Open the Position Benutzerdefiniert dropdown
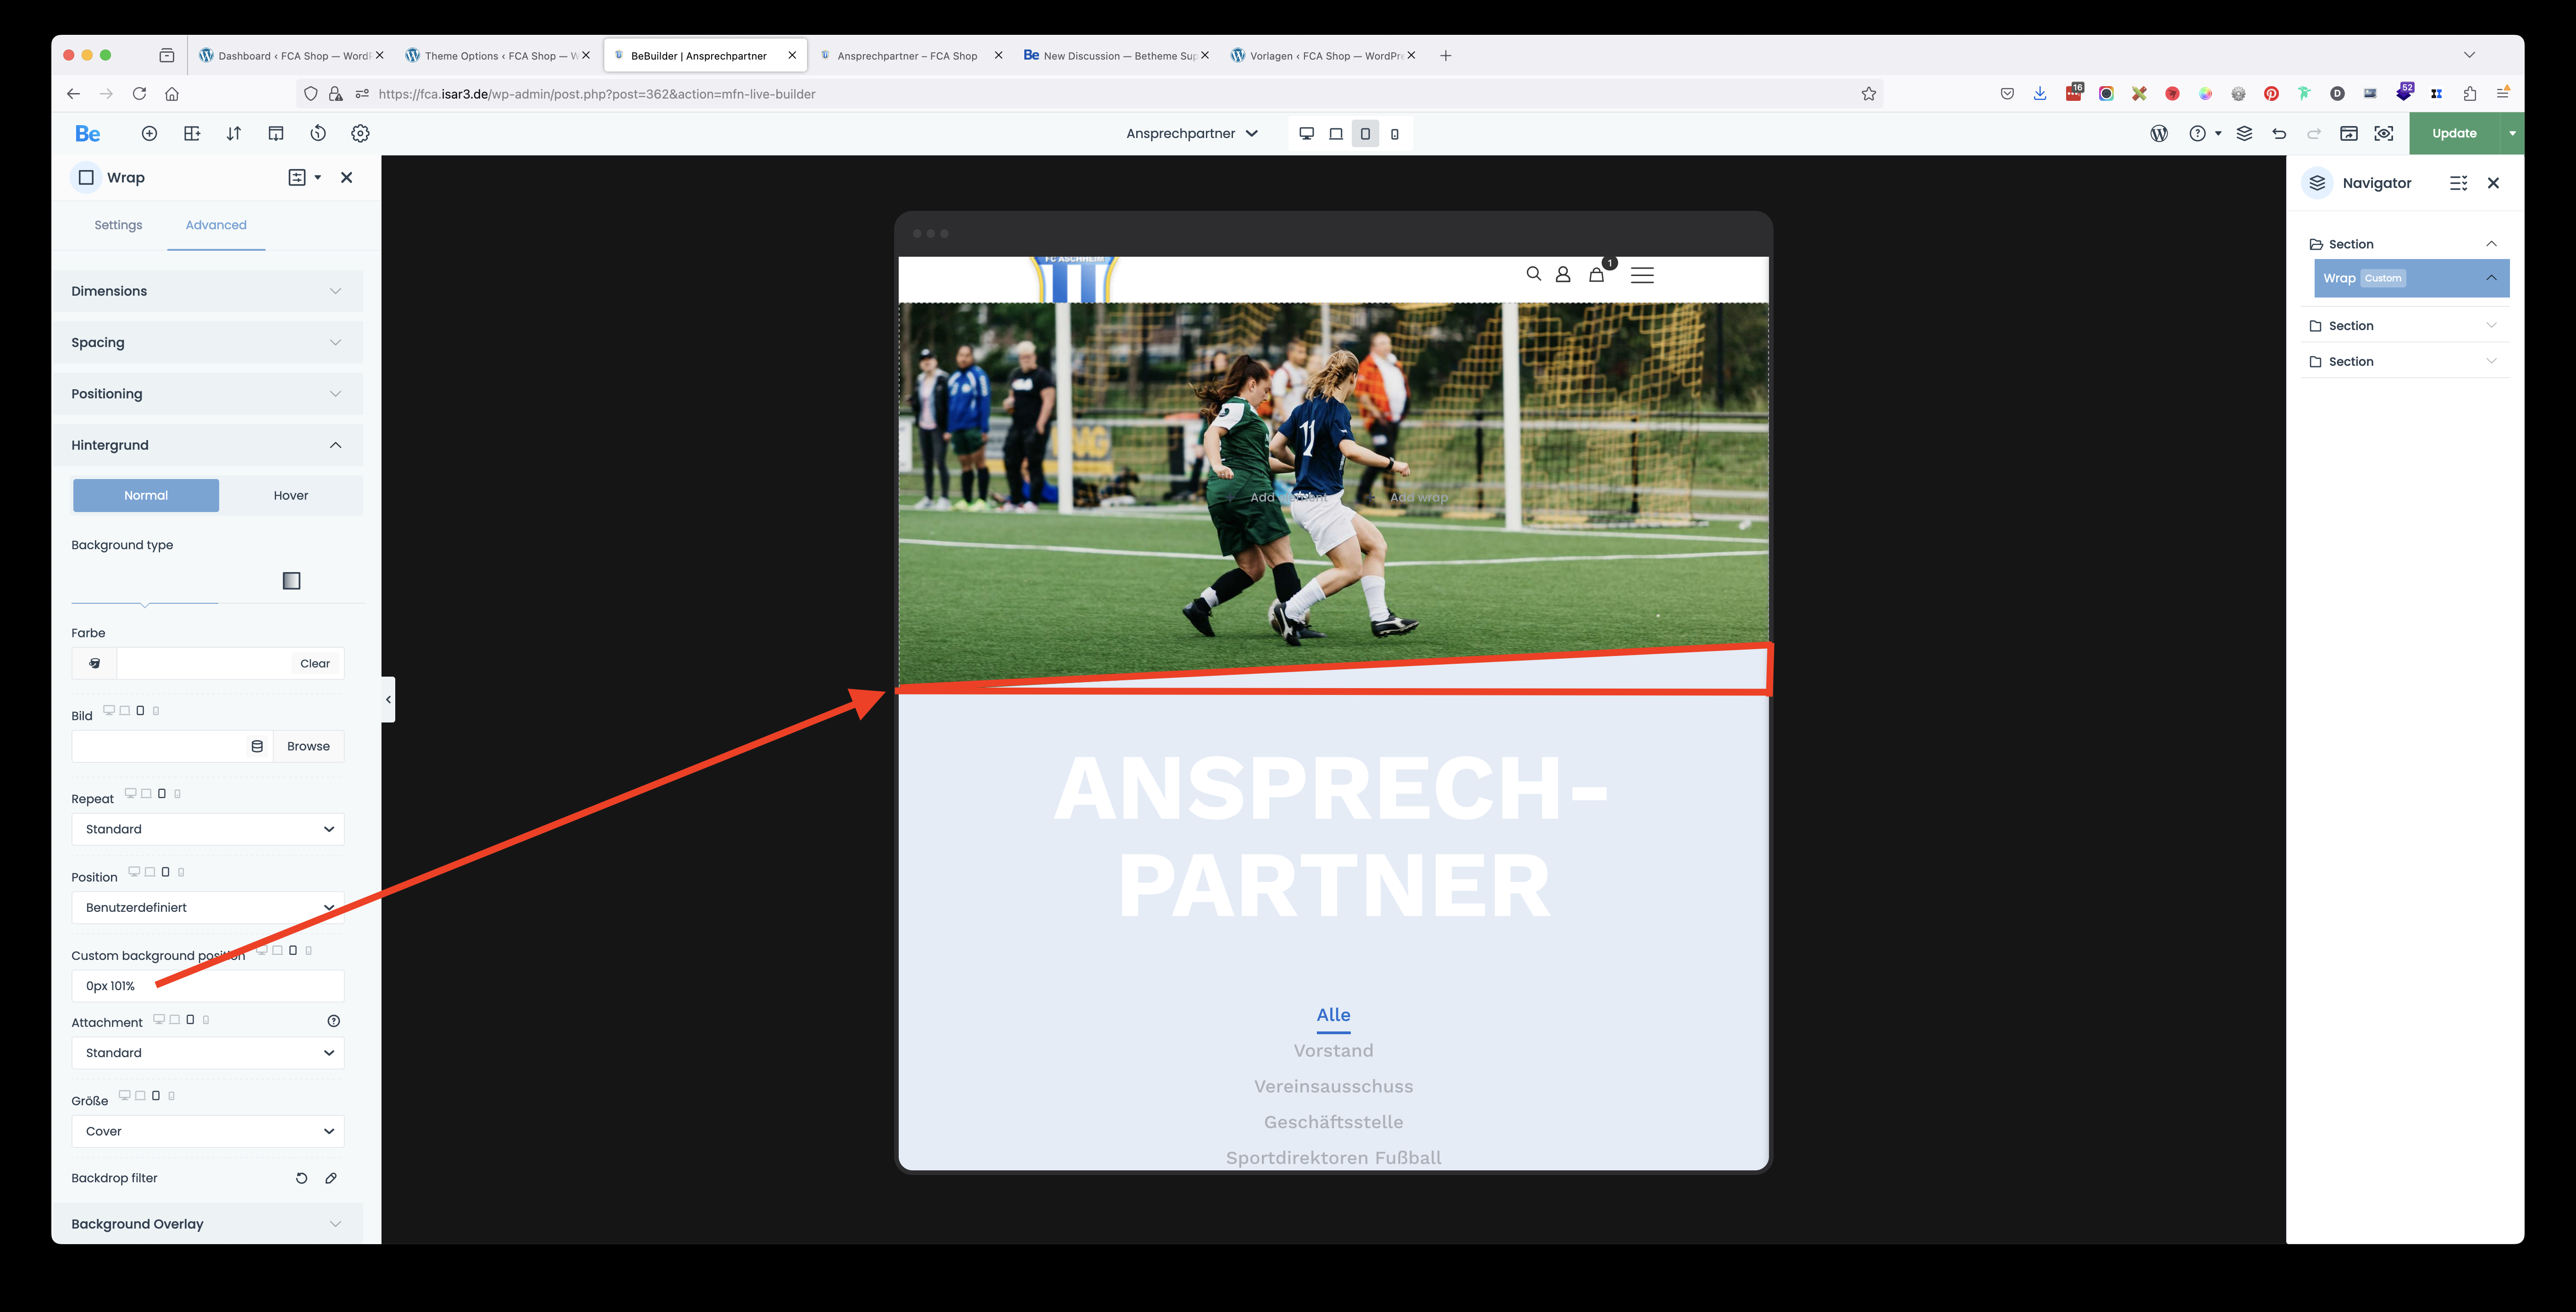This screenshot has width=2576, height=1312. (x=208, y=908)
